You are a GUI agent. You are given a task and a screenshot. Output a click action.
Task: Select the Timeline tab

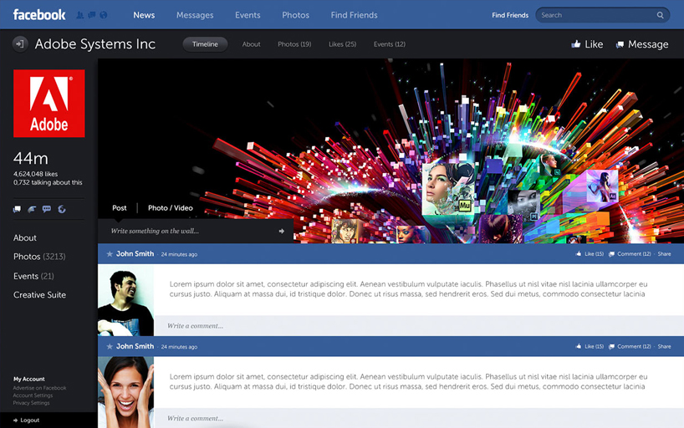point(205,44)
